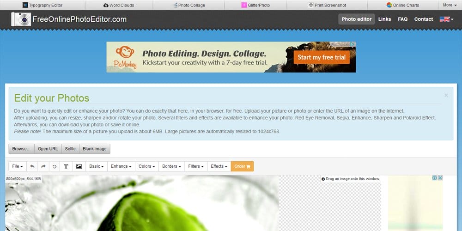Open the Typography Editor tab

click(43, 5)
